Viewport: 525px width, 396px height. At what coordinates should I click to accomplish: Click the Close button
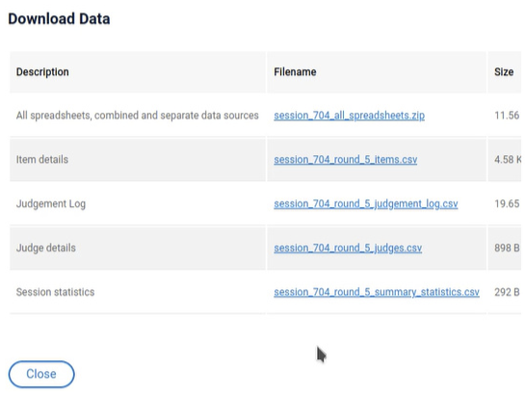coord(41,374)
